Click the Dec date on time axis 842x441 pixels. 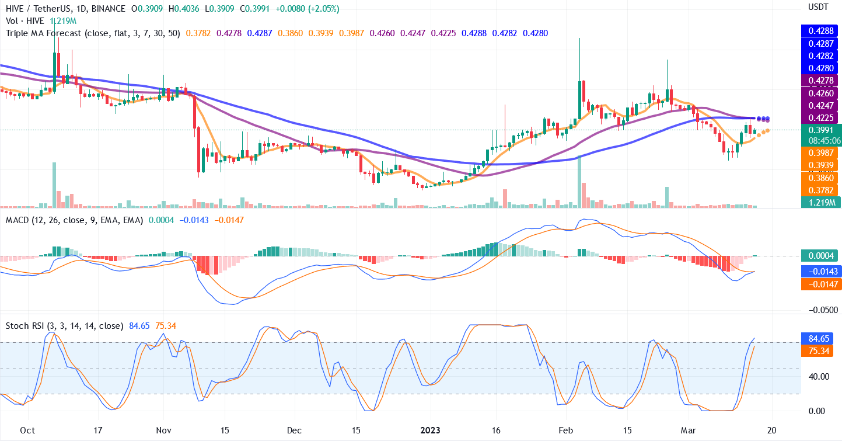tap(295, 429)
